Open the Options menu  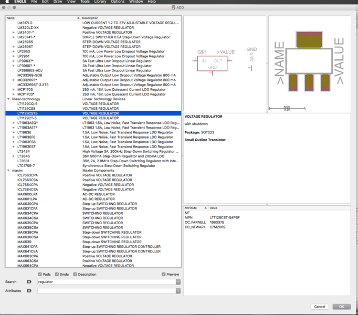(x=118, y=2)
